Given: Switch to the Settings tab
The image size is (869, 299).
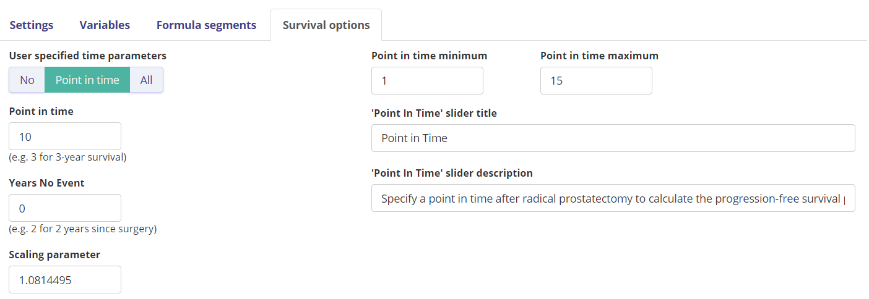Looking at the screenshot, I should (x=32, y=25).
